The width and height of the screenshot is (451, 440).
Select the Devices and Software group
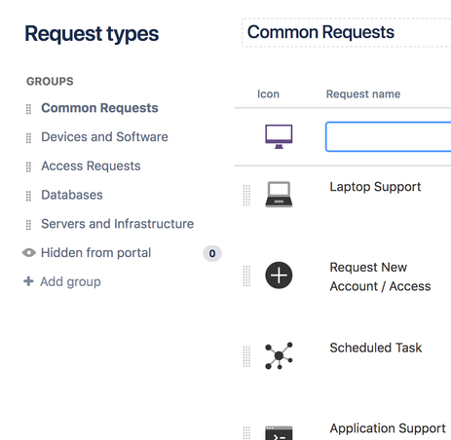pyautogui.click(x=104, y=137)
